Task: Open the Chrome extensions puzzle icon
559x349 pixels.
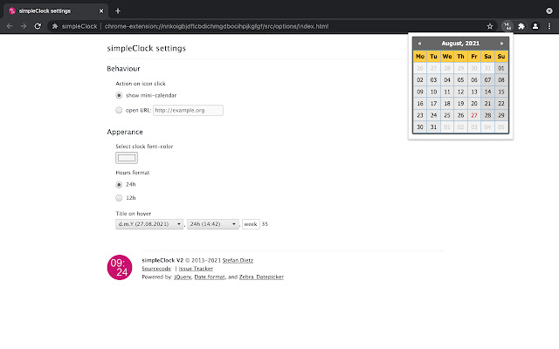Action: point(521,26)
